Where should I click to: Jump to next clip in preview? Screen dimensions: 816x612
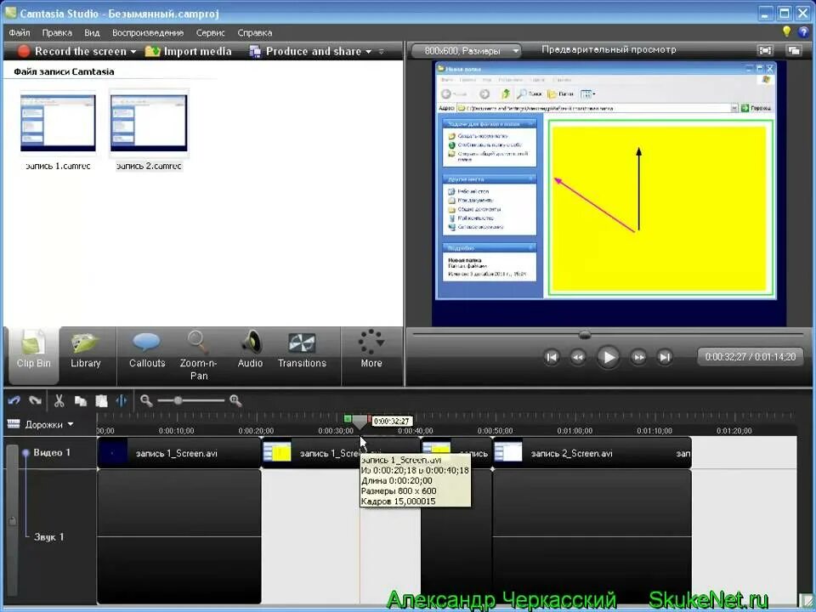(664, 357)
